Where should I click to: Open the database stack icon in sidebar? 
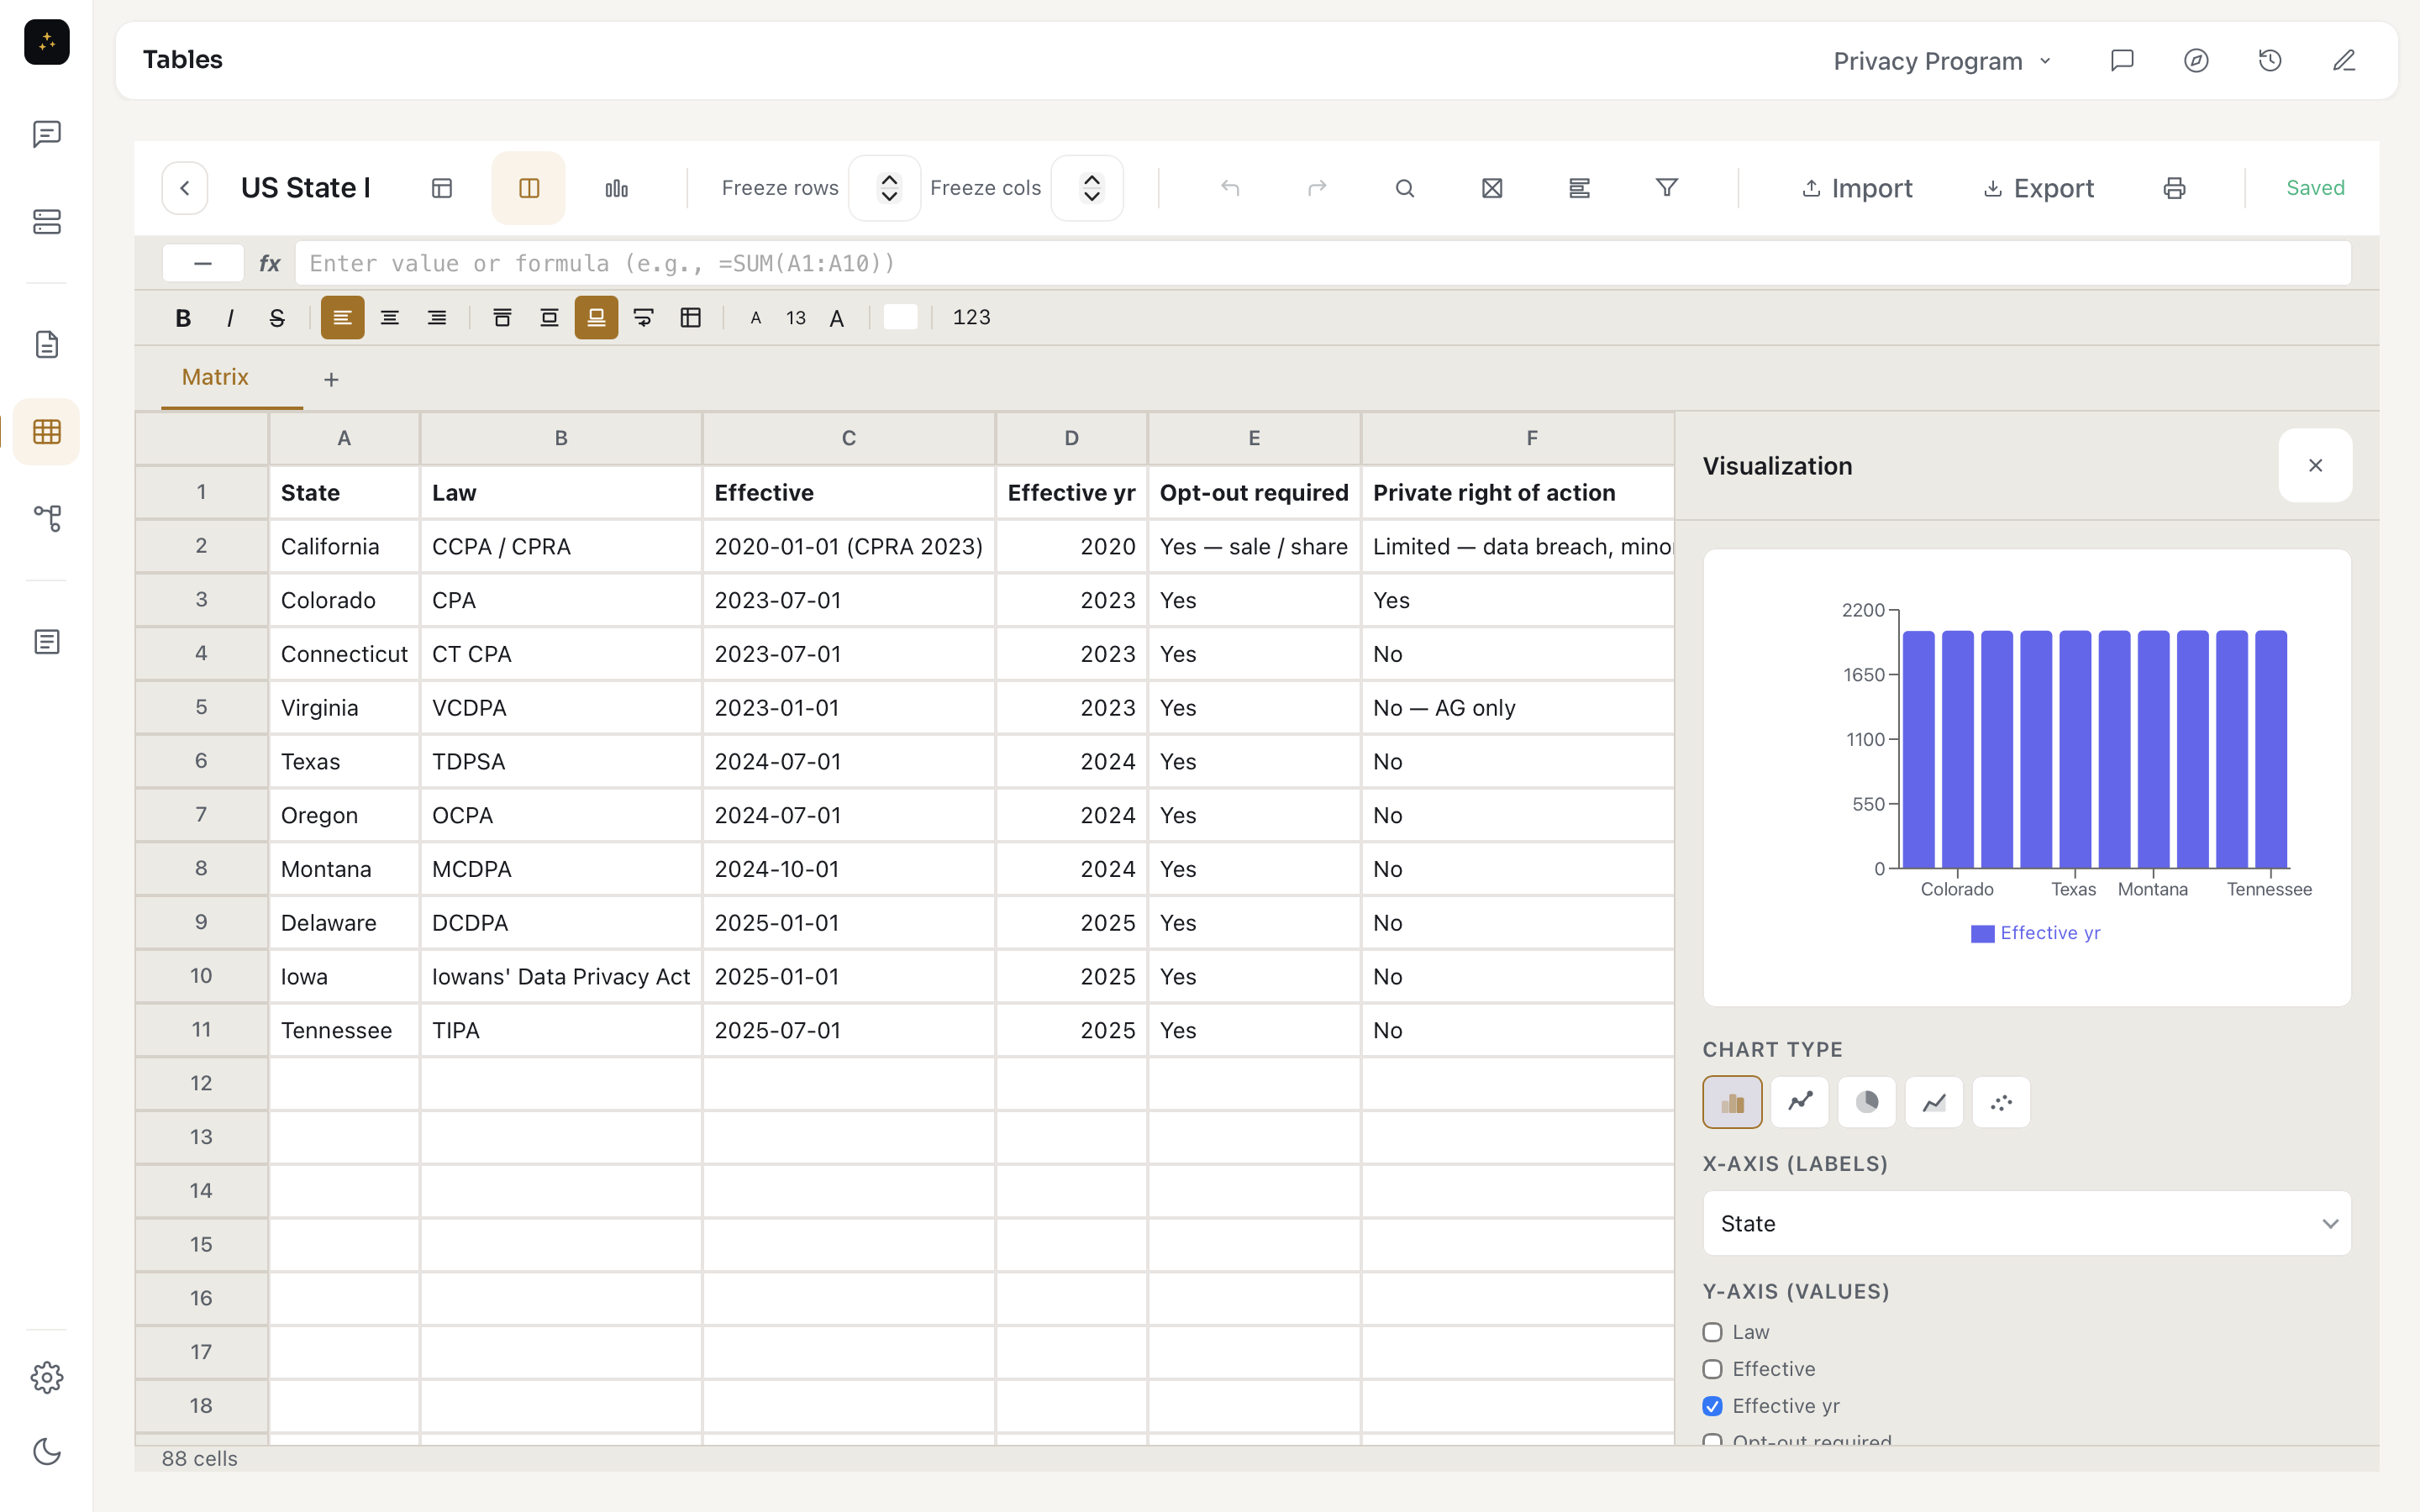46,221
